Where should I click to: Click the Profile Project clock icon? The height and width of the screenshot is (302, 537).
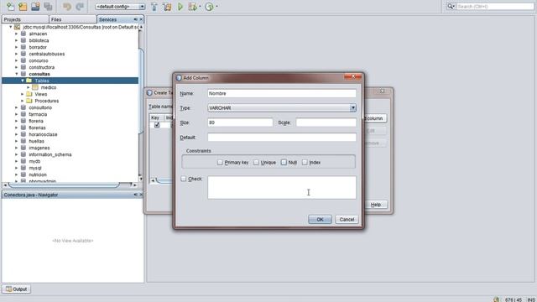coord(209,6)
